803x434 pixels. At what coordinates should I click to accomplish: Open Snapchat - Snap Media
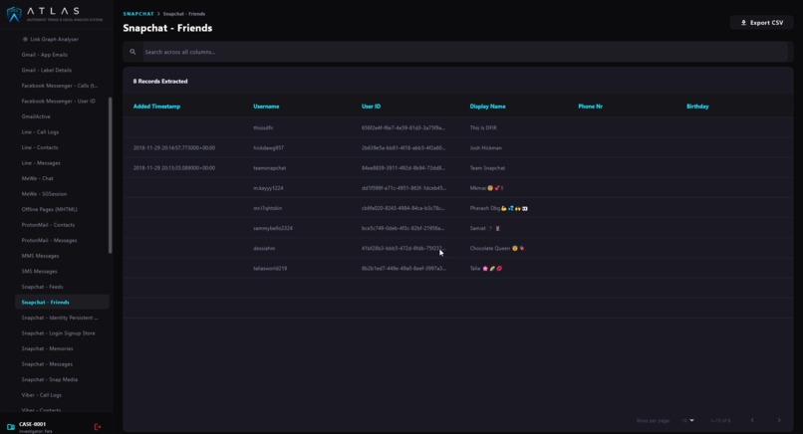coord(50,380)
